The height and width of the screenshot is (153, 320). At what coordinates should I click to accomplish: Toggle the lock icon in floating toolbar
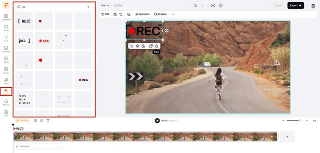143,46
